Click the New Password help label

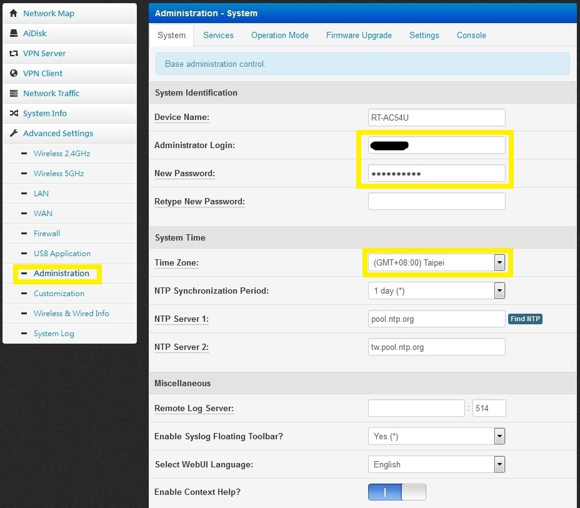click(184, 173)
